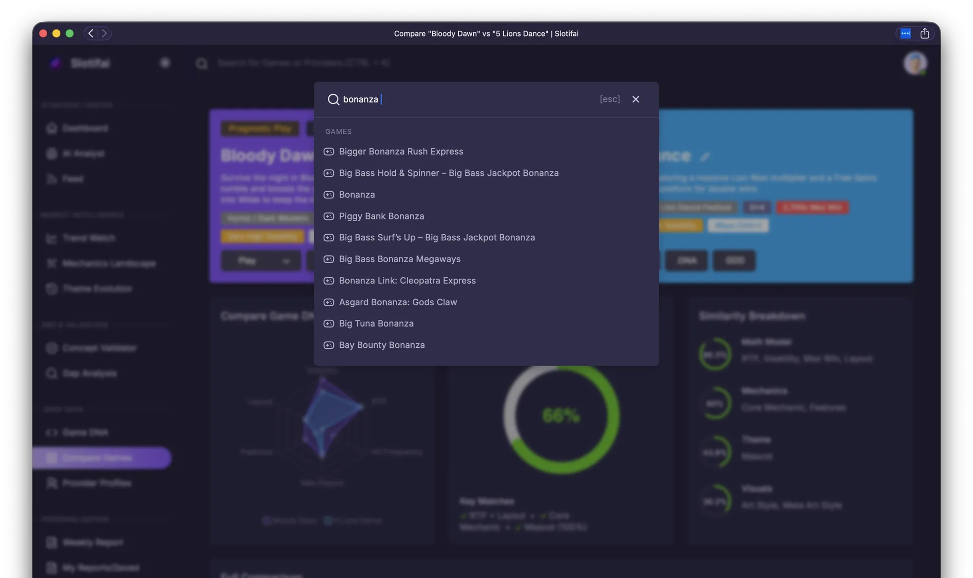Choose Big Bass Bonanza Megaways result
Viewport: 973px width, 578px height.
[399, 259]
